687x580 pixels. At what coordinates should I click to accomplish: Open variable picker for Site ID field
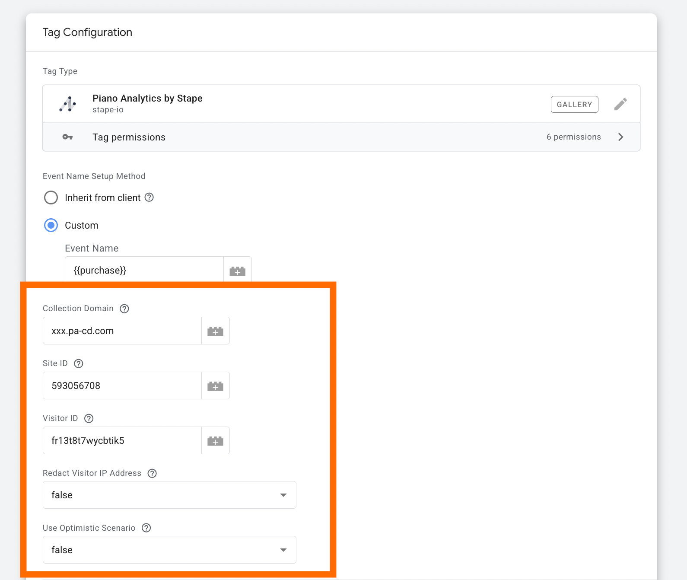(215, 386)
